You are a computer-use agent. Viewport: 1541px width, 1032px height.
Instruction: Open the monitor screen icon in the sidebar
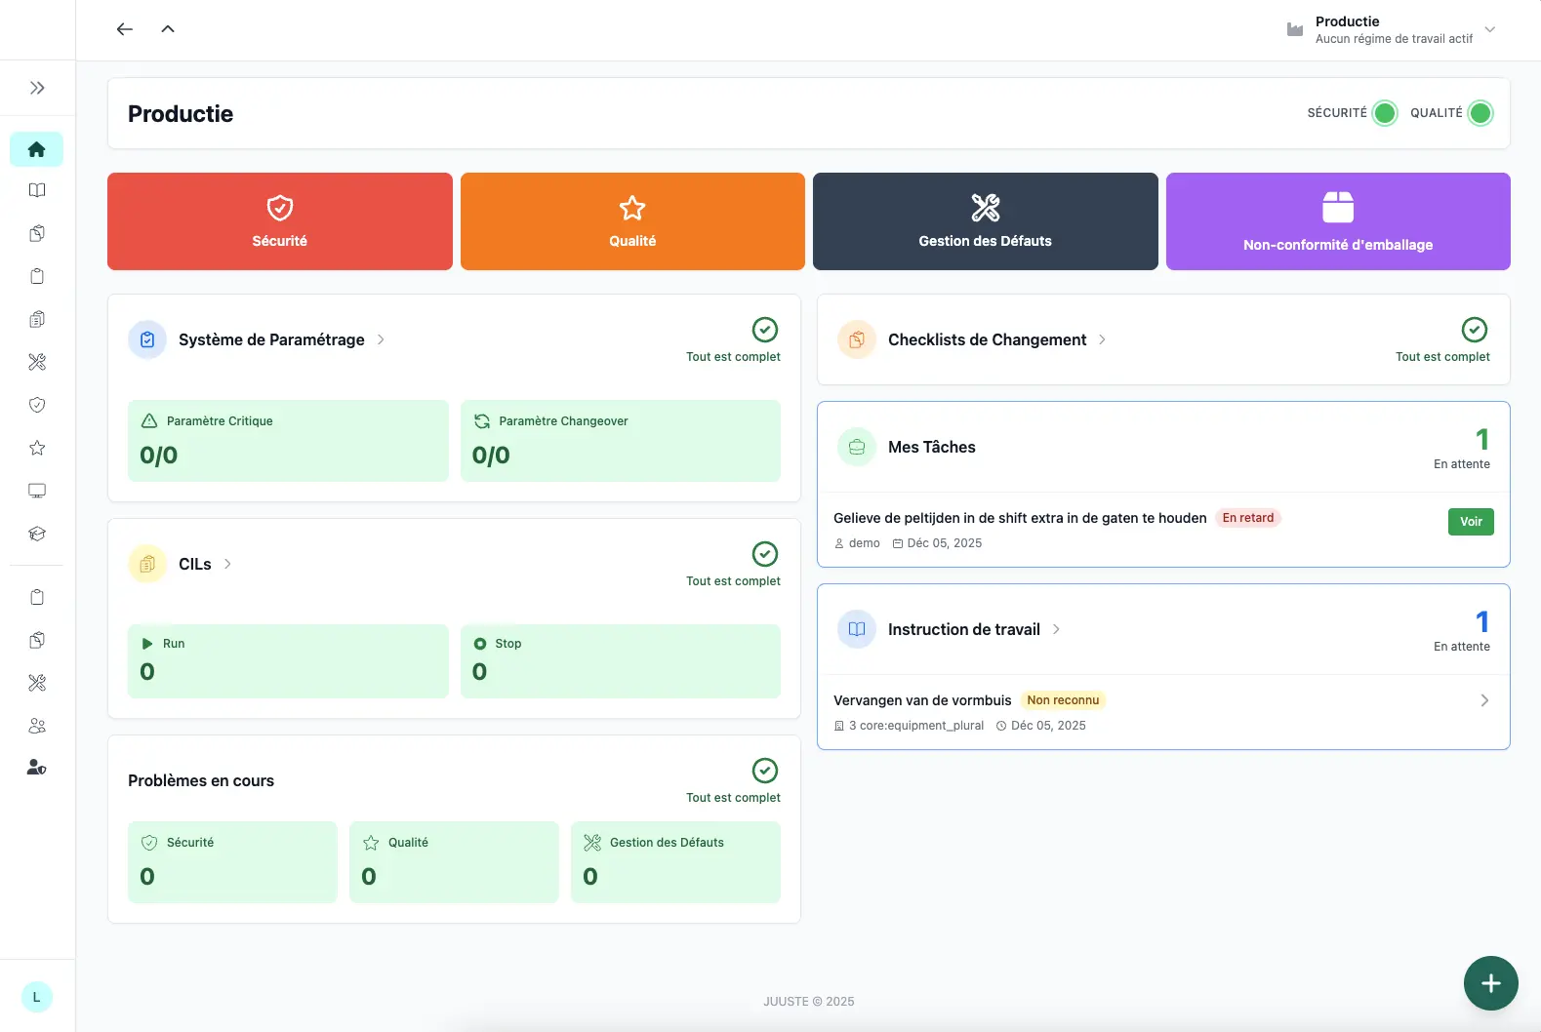pos(37,491)
